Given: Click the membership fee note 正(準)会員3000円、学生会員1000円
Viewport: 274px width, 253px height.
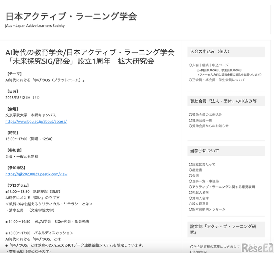Looking at the screenshot, I should [219, 70].
